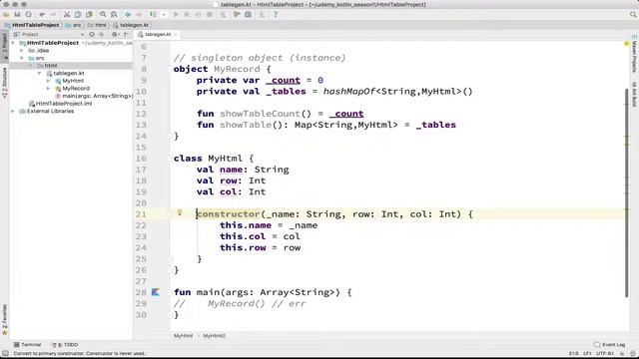Screen dimensions: 639x359
Task: Close the tablegen.kt editor tab
Action: click(x=176, y=35)
